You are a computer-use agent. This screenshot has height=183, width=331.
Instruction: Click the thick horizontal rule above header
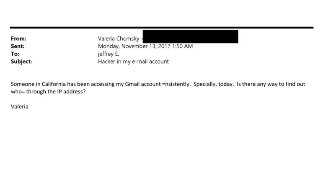tap(162, 28)
